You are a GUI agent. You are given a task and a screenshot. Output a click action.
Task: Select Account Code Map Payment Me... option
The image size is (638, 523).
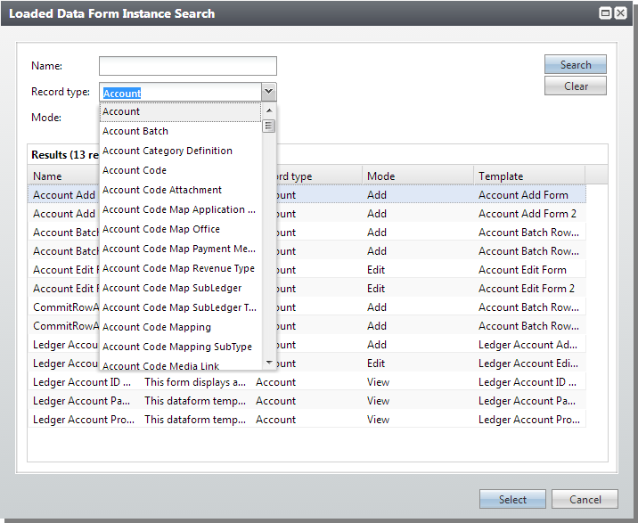tap(180, 249)
